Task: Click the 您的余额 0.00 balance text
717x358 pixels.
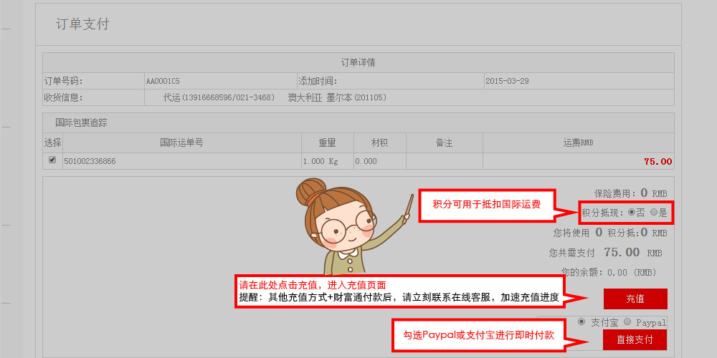Action: [x=609, y=273]
